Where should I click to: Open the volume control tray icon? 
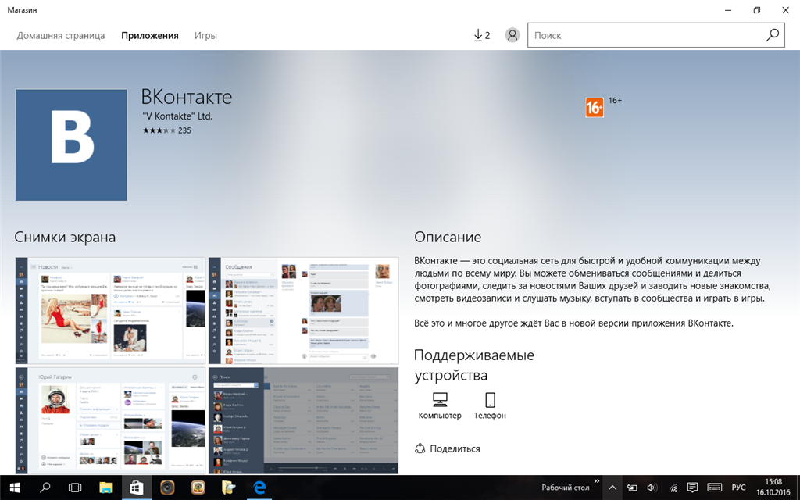[652, 487]
